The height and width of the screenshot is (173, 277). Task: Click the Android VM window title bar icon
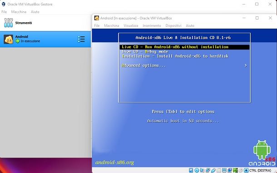[96, 18]
